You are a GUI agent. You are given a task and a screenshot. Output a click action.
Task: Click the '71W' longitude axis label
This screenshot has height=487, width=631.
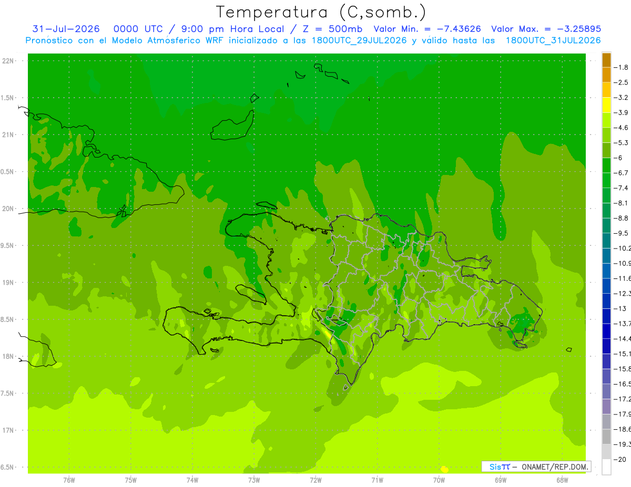[377, 480]
